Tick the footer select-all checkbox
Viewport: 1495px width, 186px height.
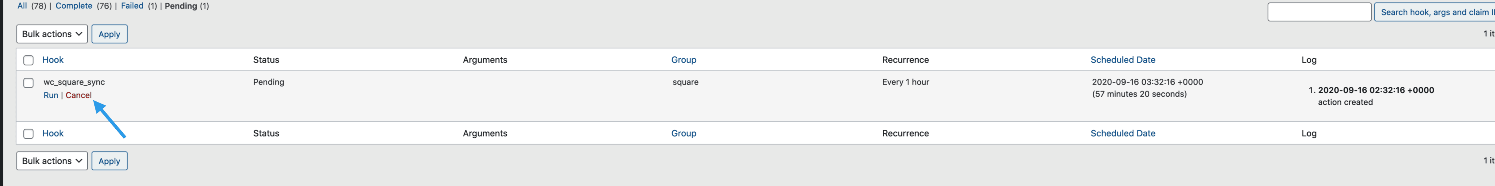point(28,134)
